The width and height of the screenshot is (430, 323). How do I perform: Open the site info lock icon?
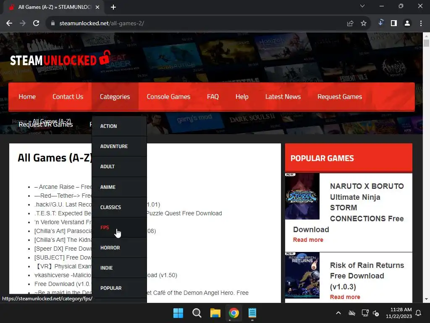tap(53, 24)
